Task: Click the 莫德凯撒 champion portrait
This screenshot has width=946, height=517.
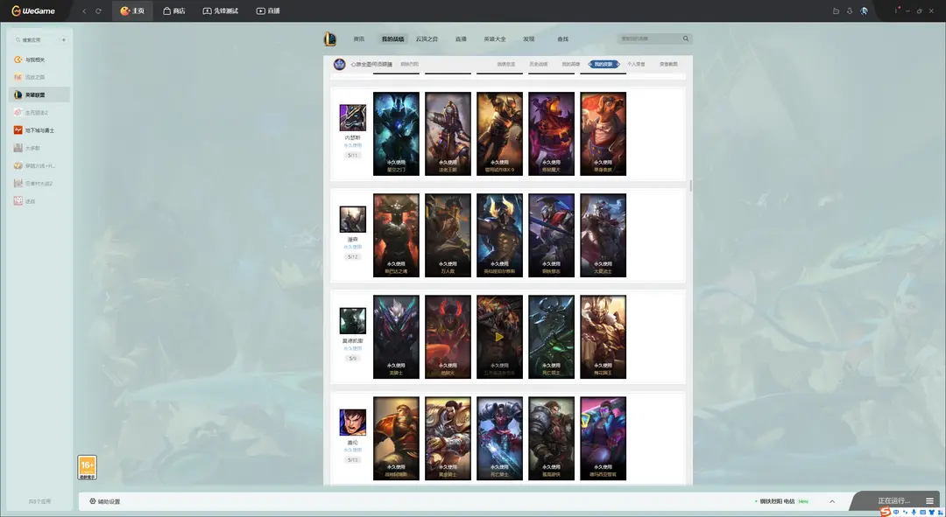Action: pyautogui.click(x=352, y=320)
